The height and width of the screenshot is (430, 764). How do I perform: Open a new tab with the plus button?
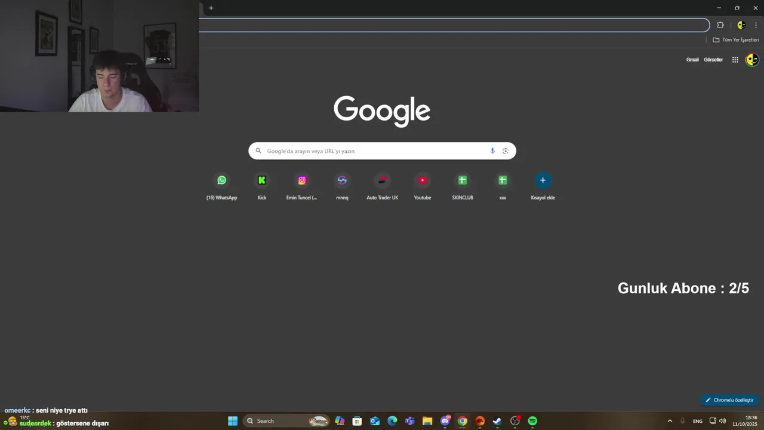pos(211,8)
